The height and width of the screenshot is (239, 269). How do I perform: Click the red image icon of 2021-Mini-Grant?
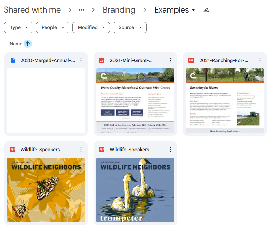point(102,60)
